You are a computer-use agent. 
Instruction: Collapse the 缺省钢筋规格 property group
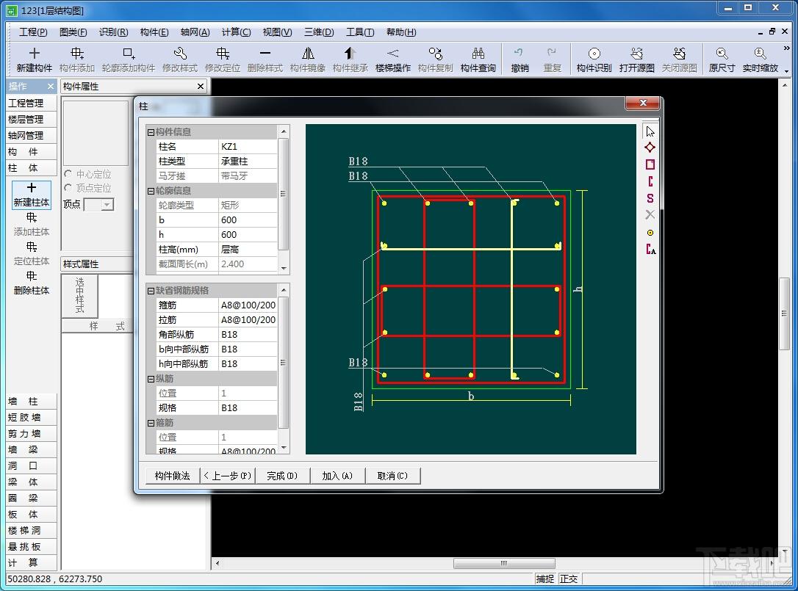click(x=151, y=291)
